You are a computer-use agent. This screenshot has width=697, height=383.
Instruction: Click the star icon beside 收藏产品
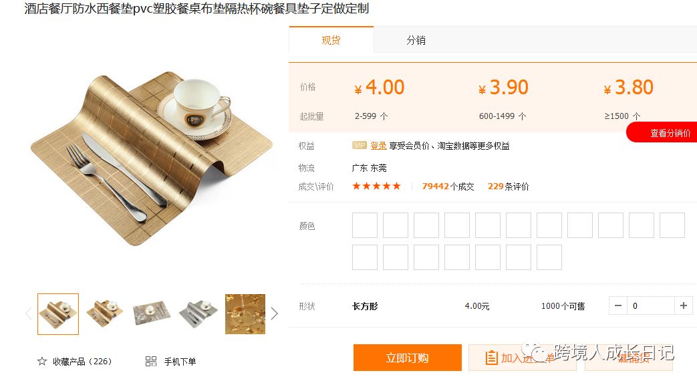(x=42, y=361)
